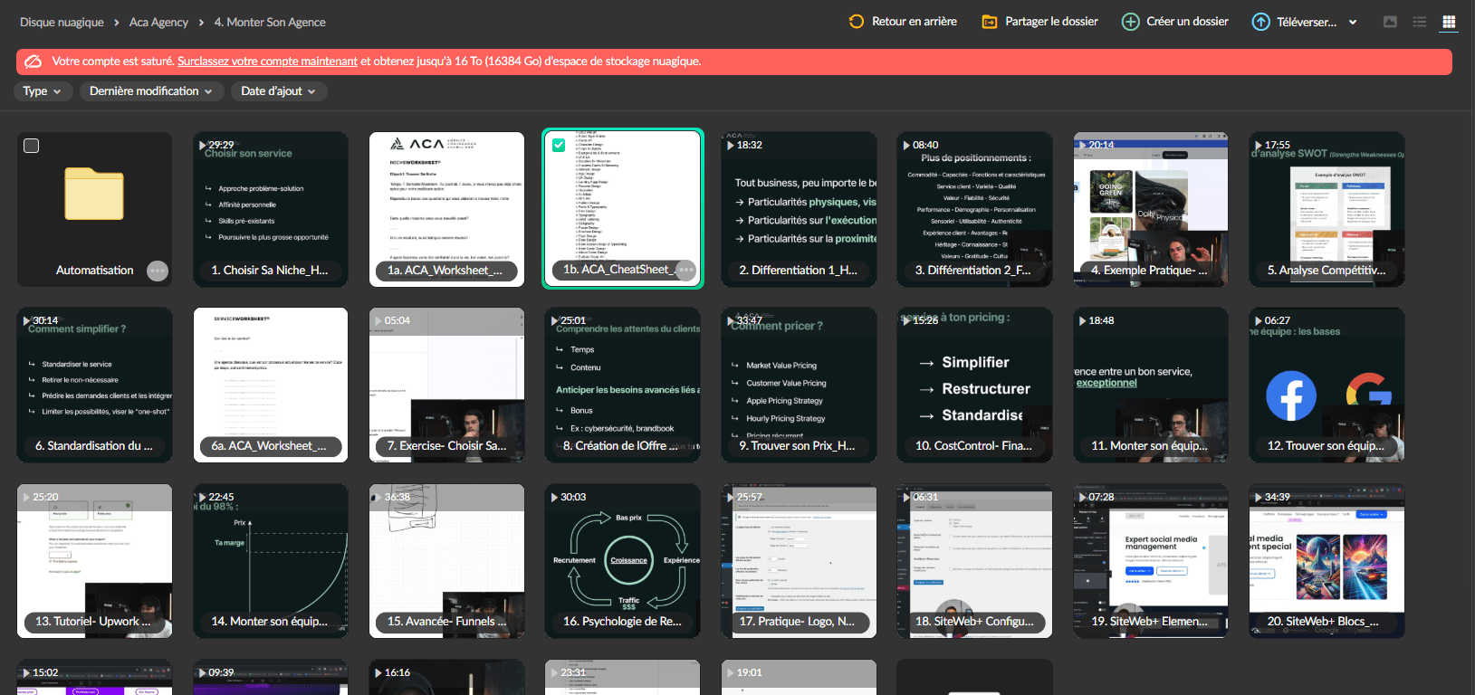
Task: Select the grid view icon
Action: pos(1449,22)
